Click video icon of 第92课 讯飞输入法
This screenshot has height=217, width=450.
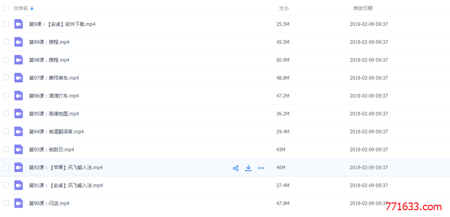click(x=19, y=168)
